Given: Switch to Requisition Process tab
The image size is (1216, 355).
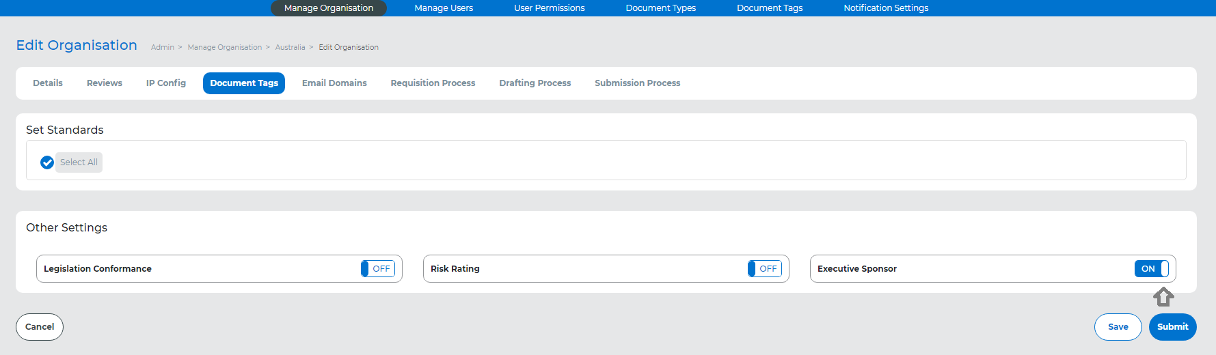Looking at the screenshot, I should point(433,83).
